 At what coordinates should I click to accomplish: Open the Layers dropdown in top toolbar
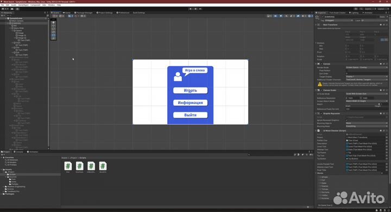coord(370,9)
